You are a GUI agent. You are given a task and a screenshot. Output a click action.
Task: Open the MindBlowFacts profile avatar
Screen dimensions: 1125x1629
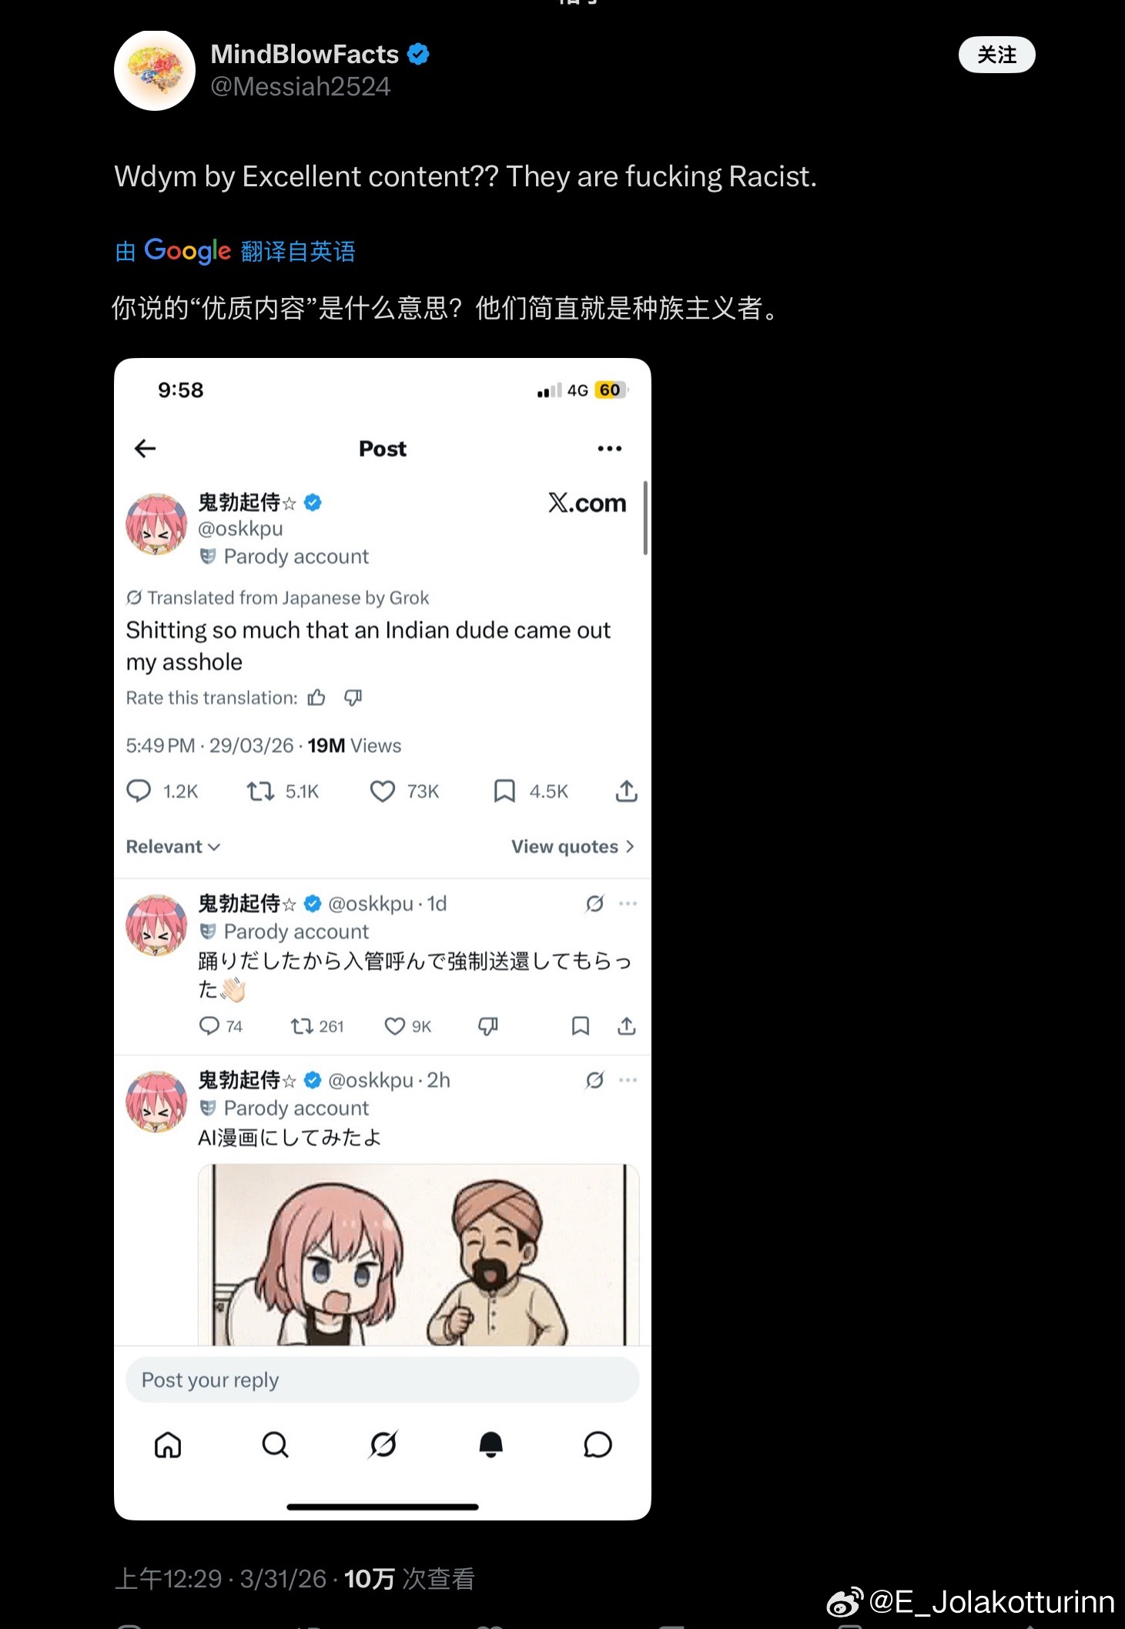pos(155,71)
